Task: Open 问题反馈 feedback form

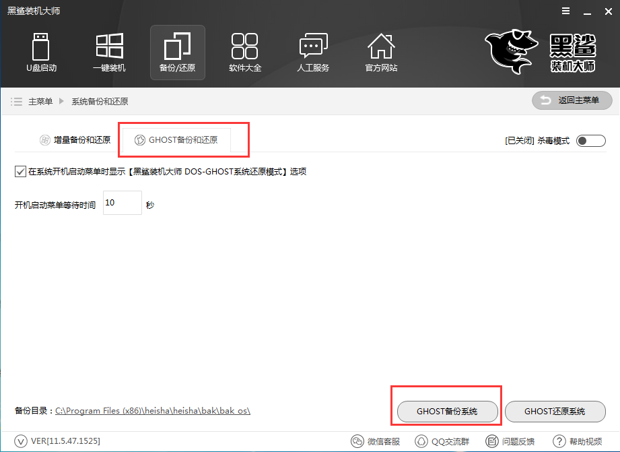Action: point(510,441)
